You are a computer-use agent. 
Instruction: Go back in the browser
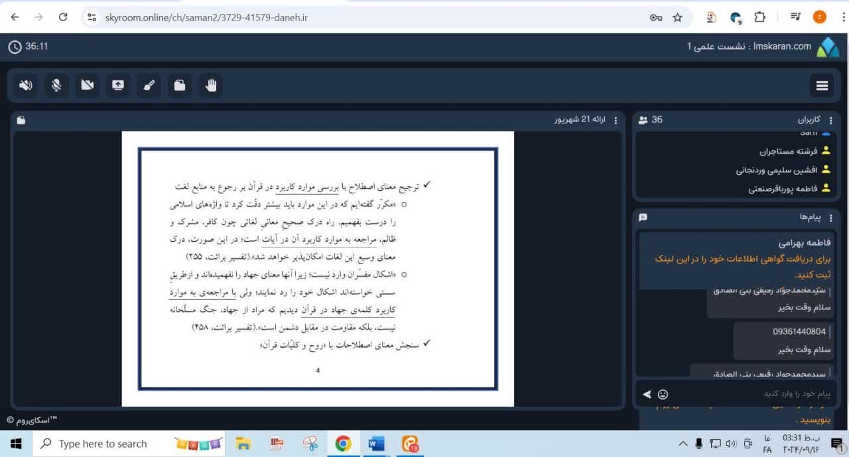(15, 18)
